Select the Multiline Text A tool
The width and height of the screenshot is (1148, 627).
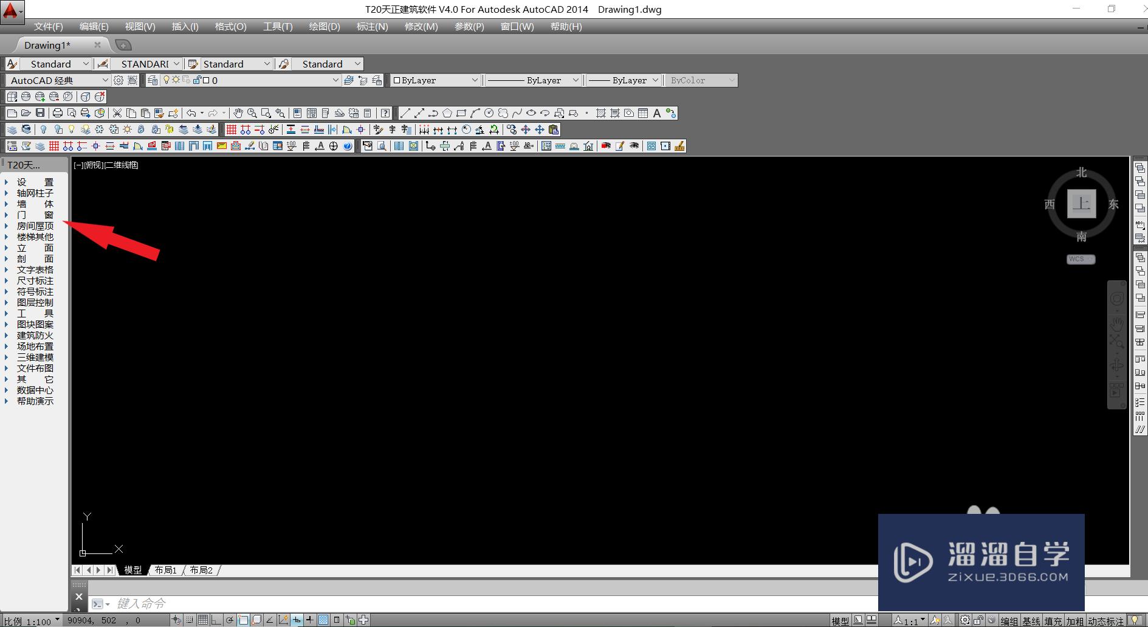(x=657, y=113)
